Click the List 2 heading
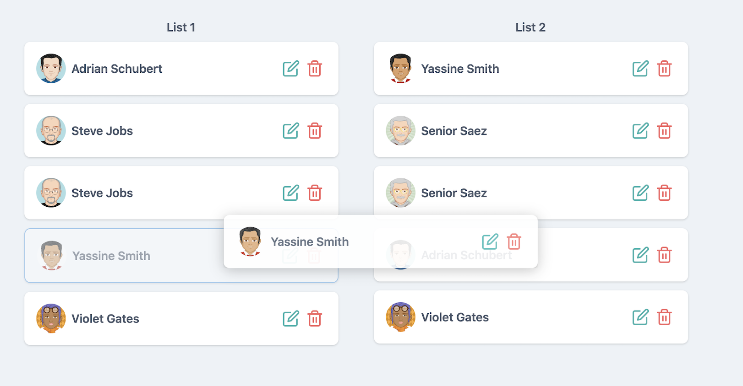This screenshot has width=743, height=386. 530,27
